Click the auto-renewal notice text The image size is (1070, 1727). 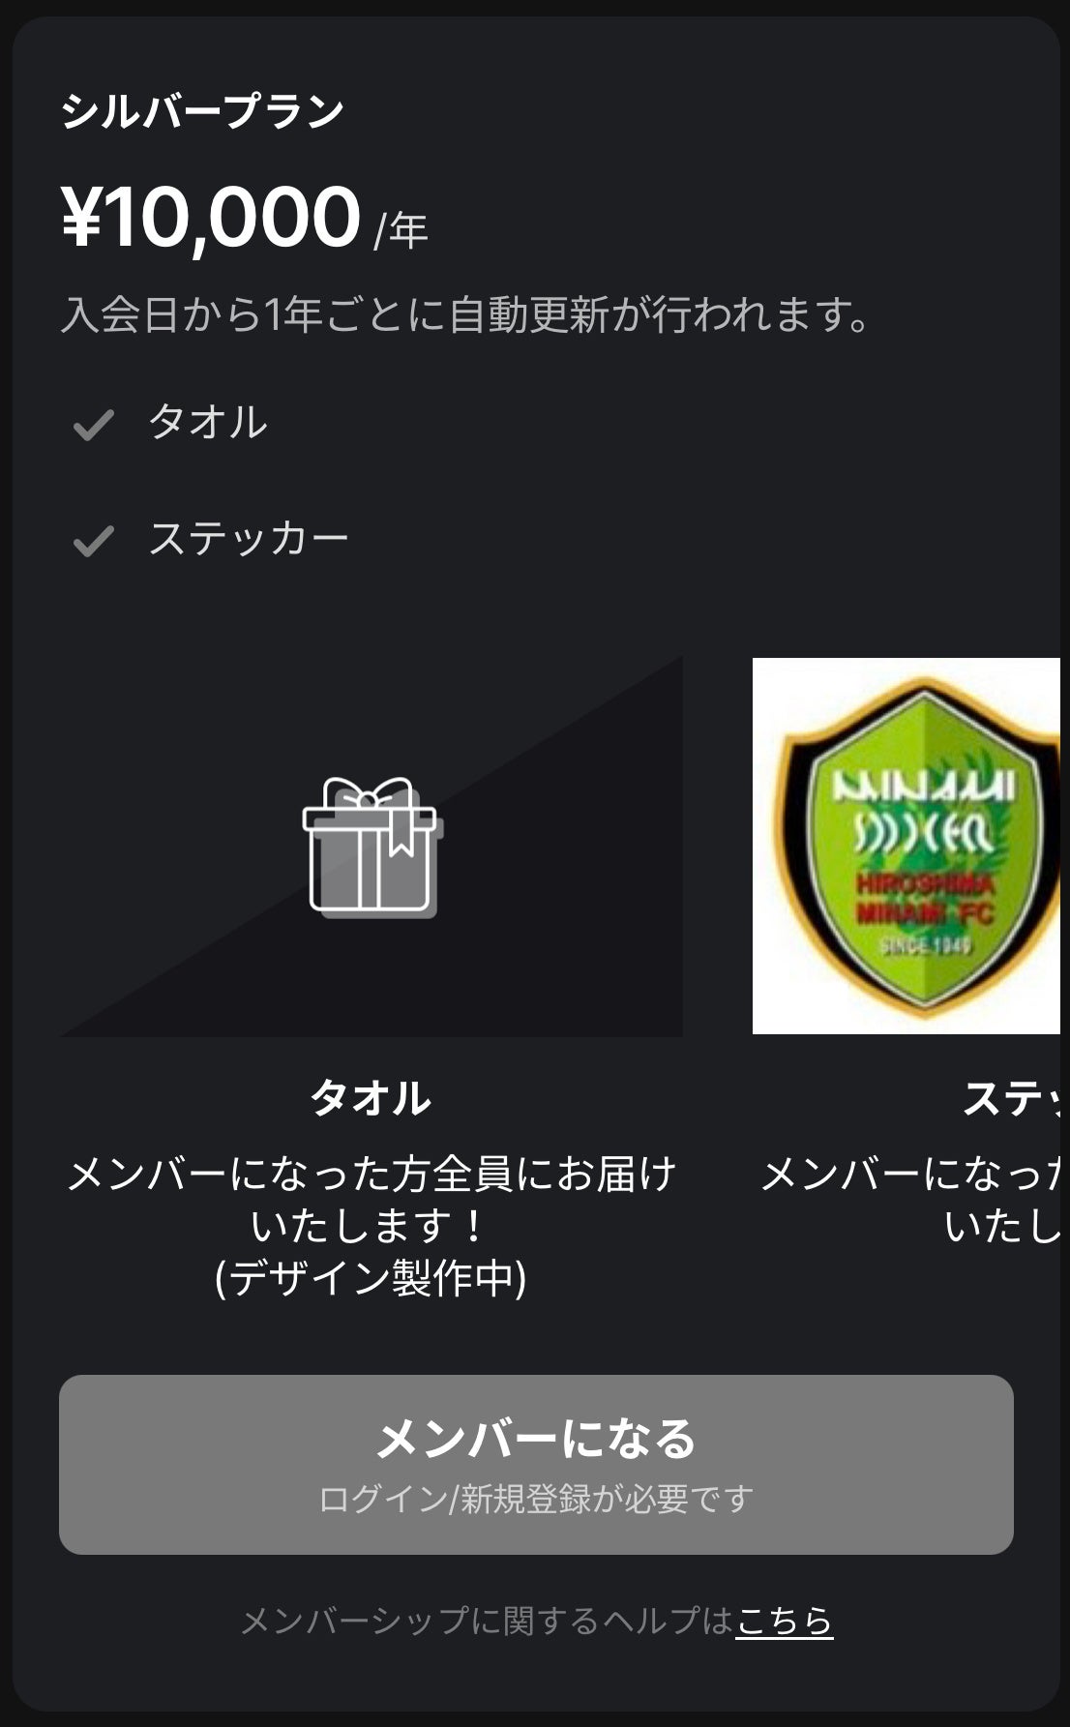click(466, 314)
